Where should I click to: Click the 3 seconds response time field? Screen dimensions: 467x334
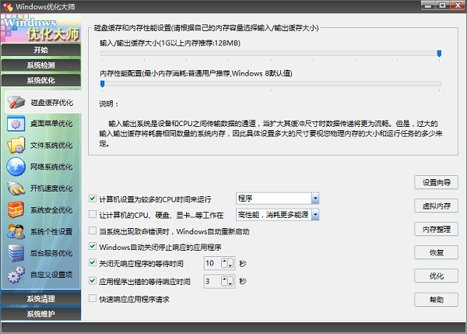pos(212,281)
